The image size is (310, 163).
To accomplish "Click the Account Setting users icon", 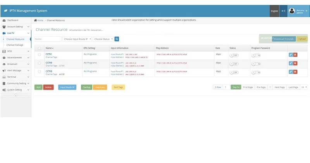I will coord(4,27).
